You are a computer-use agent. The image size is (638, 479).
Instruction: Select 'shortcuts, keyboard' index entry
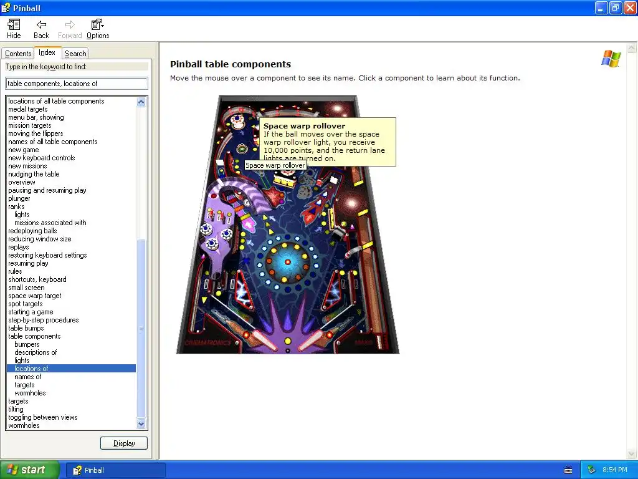[37, 279]
